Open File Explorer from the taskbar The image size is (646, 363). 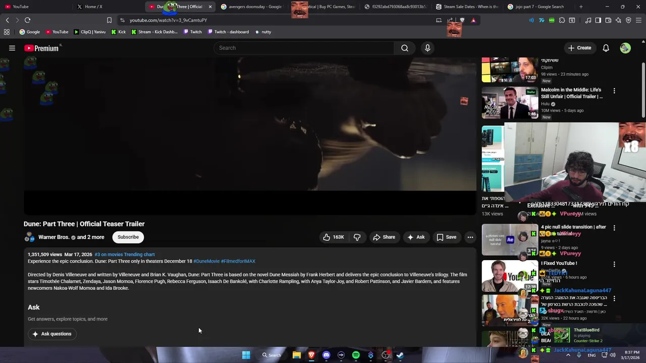click(297, 355)
